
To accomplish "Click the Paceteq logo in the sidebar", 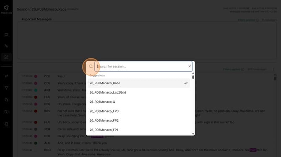I will [x=6, y=9].
